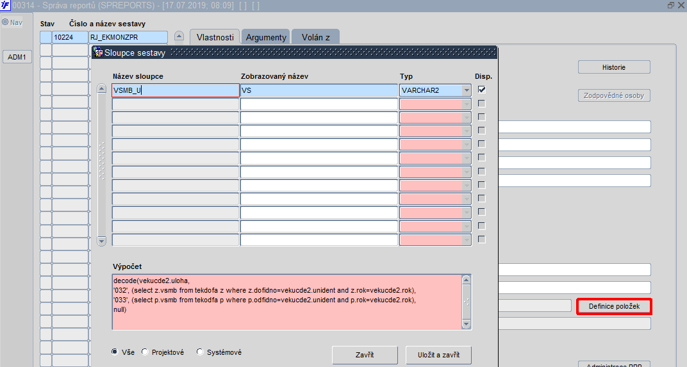Click the column list vertical scrollbar track

point(102,164)
